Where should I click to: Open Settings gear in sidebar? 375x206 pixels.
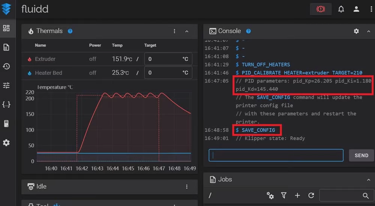[6, 143]
